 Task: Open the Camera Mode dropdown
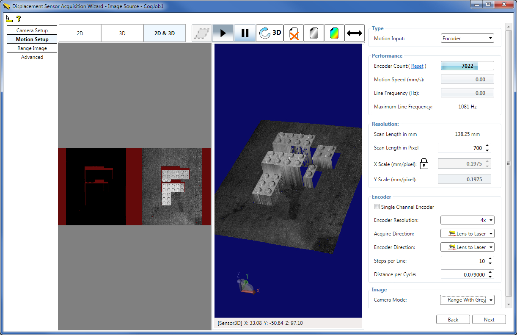pos(491,300)
